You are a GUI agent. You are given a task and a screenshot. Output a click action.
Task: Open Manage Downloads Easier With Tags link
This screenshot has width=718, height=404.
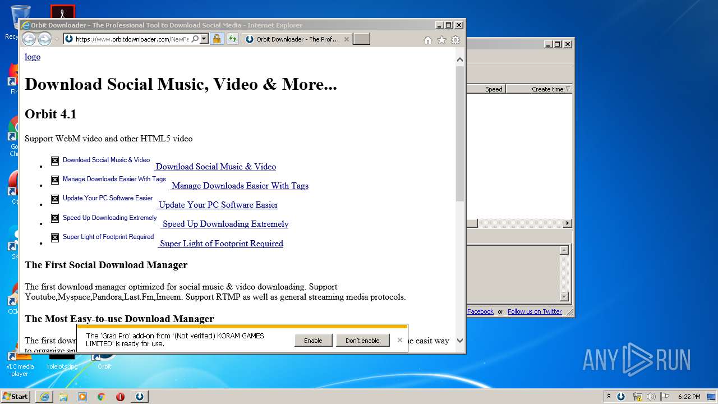240,186
